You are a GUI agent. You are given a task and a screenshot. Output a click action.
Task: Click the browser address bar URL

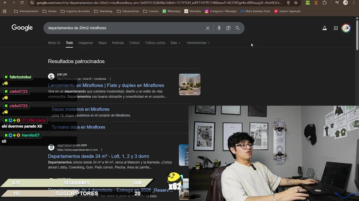(x=159, y=3)
